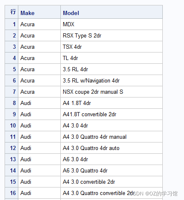Select the A4 1.8T 4dr cell

pyautogui.click(x=112, y=103)
